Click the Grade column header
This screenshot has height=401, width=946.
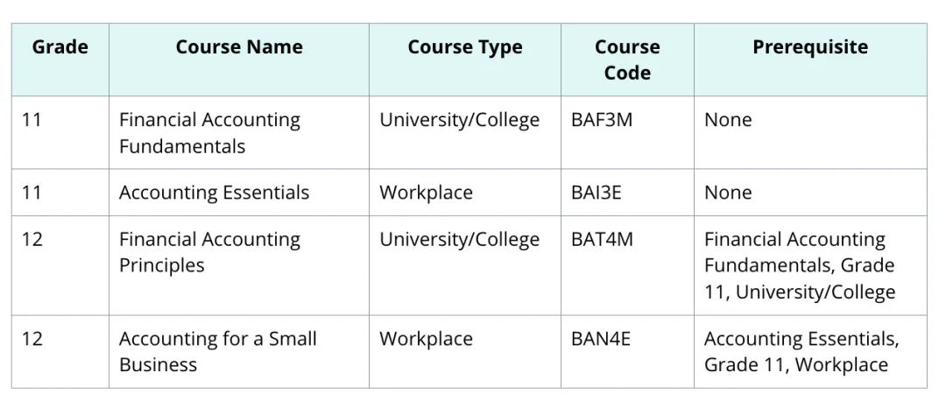[x=60, y=47]
